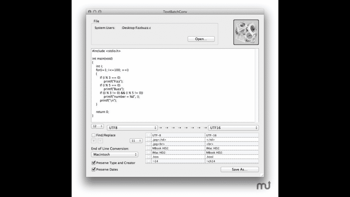Click the .jpg<br> find cell
The width and height of the screenshot is (350, 197).
tap(178, 144)
